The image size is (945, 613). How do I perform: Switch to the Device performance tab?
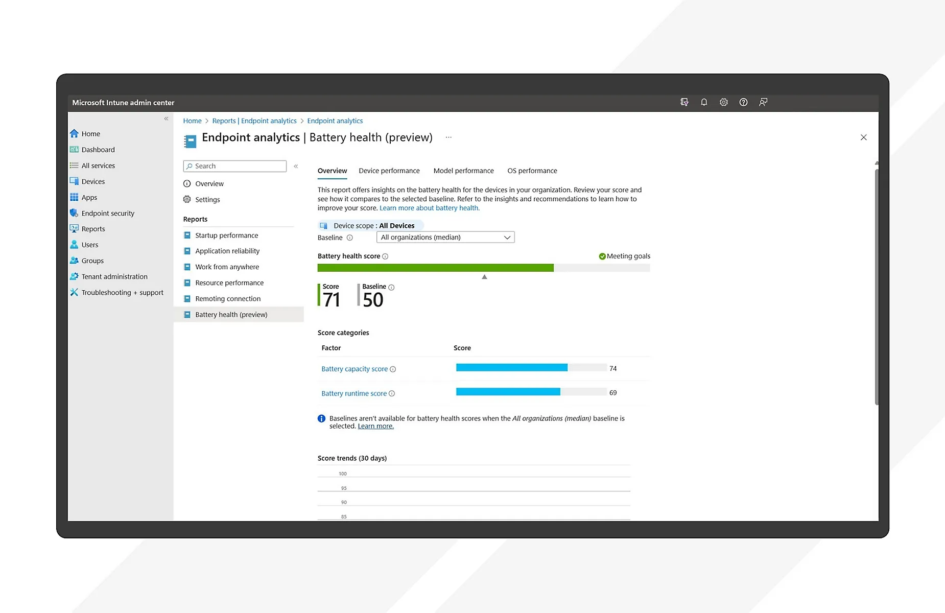click(389, 171)
